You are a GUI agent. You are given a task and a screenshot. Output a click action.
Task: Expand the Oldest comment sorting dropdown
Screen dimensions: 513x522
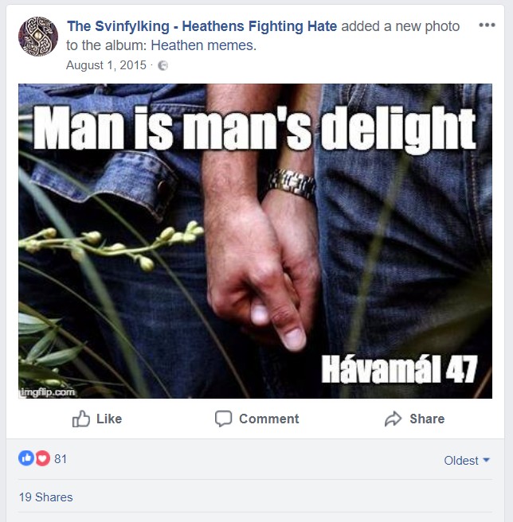pyautogui.click(x=467, y=461)
